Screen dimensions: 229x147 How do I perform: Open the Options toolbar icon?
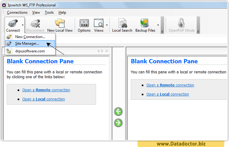(84, 23)
